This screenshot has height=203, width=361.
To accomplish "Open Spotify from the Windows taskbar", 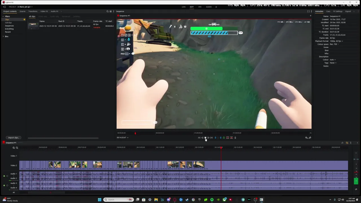I will (212, 200).
